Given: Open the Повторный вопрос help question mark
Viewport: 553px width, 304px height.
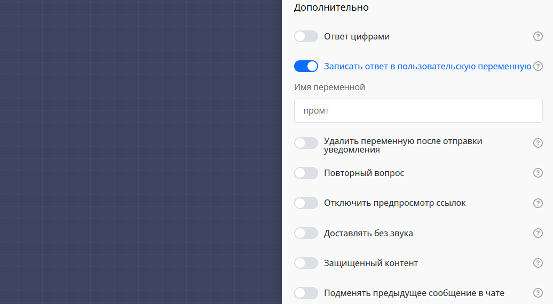Looking at the screenshot, I should tap(538, 173).
